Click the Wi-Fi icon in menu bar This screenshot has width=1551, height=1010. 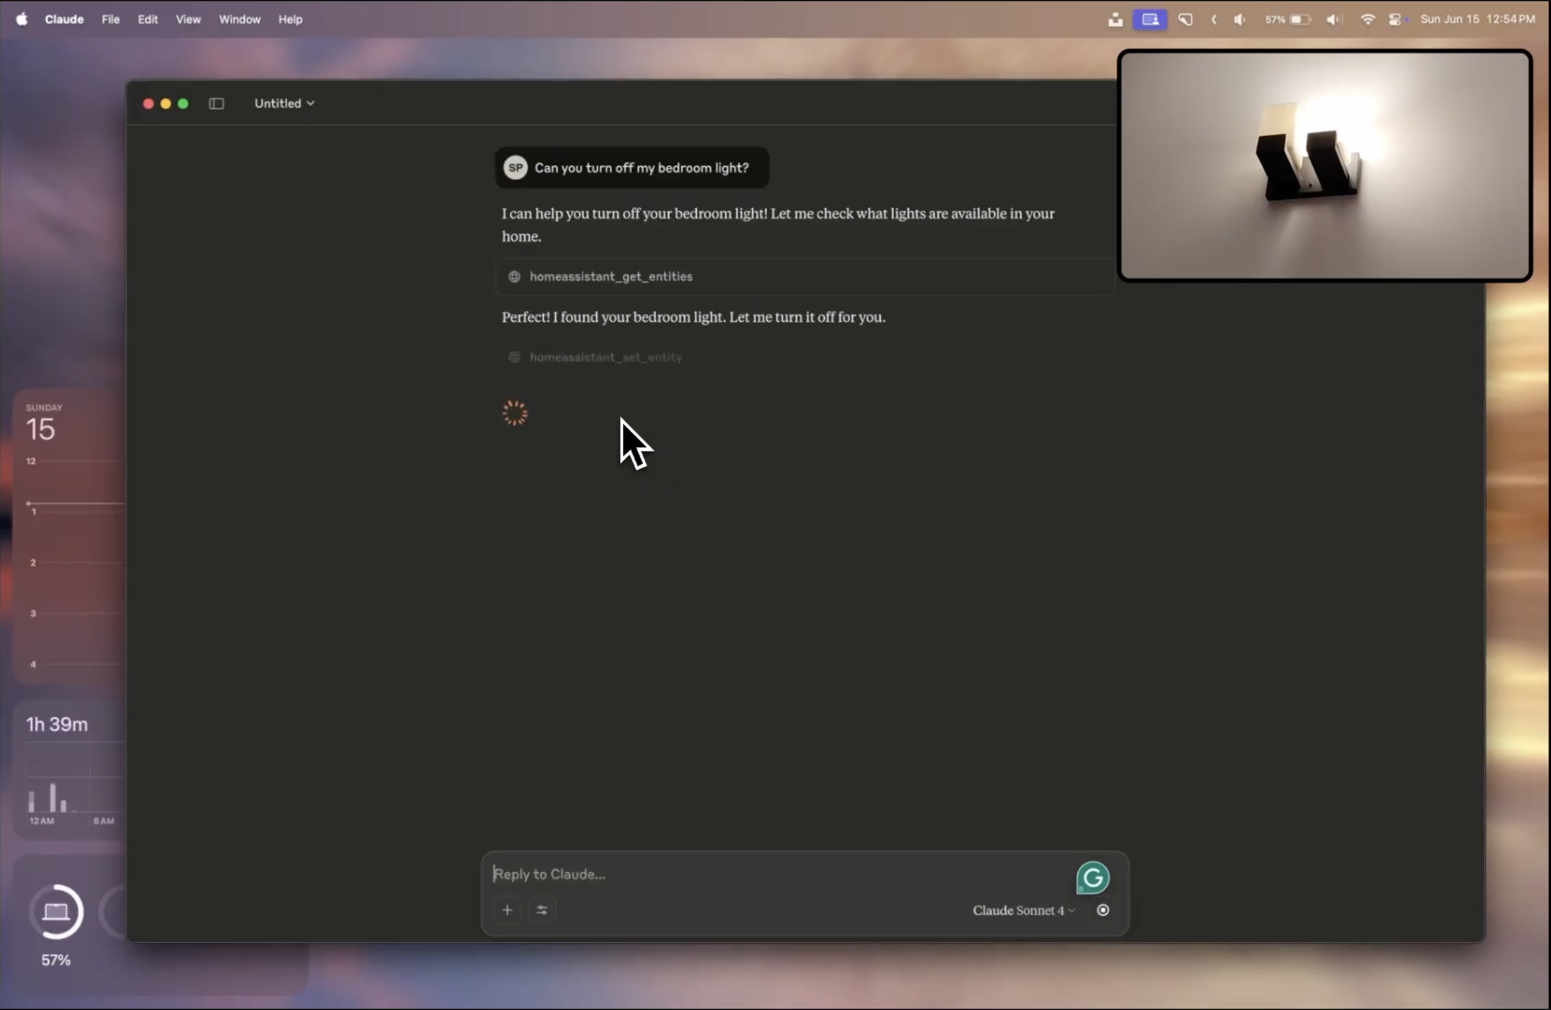1368,19
